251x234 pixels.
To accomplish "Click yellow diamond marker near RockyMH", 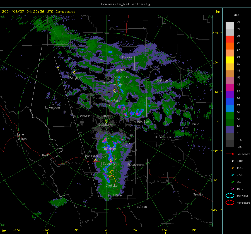I will [x=74, y=73].
